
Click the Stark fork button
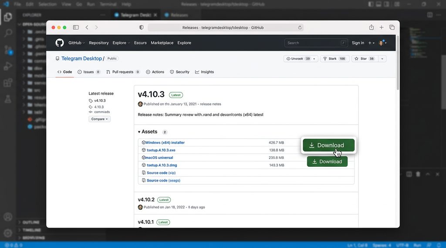[x=334, y=59]
